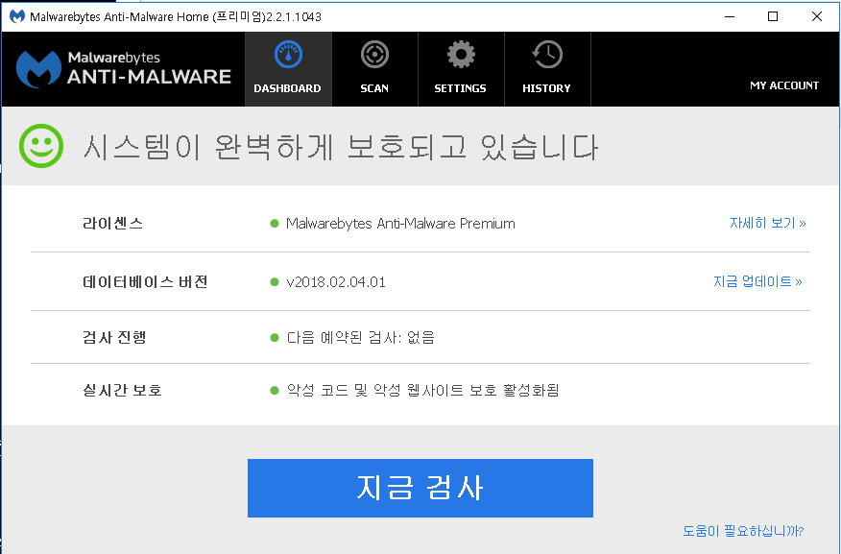Click the Scan target icon
The height and width of the screenshot is (554, 841).
tap(374, 54)
